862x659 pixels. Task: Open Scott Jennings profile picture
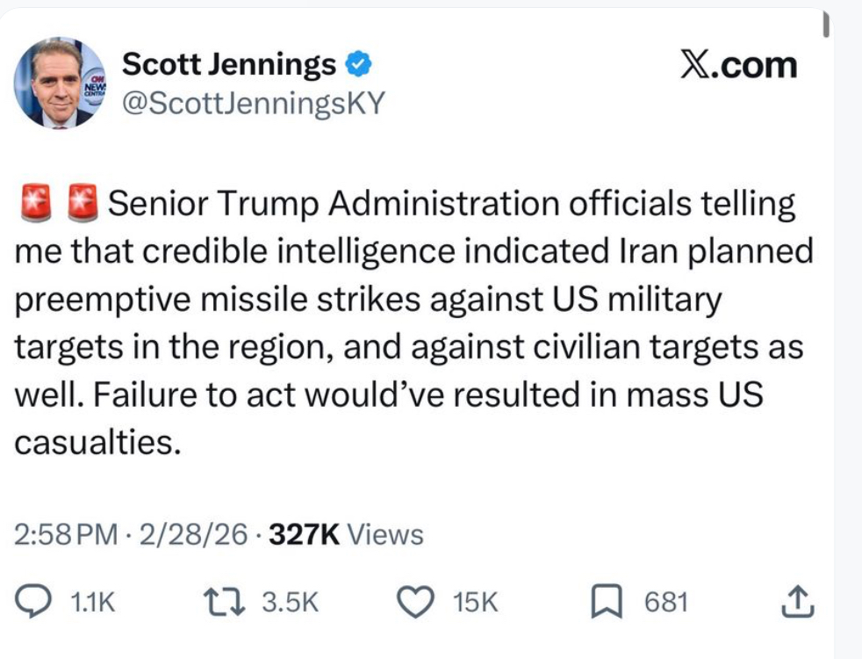click(x=59, y=83)
